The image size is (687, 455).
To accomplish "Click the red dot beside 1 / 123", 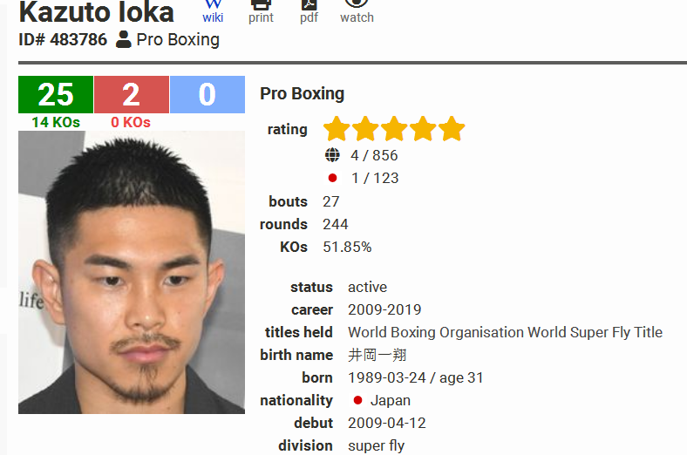I will pyautogui.click(x=332, y=178).
